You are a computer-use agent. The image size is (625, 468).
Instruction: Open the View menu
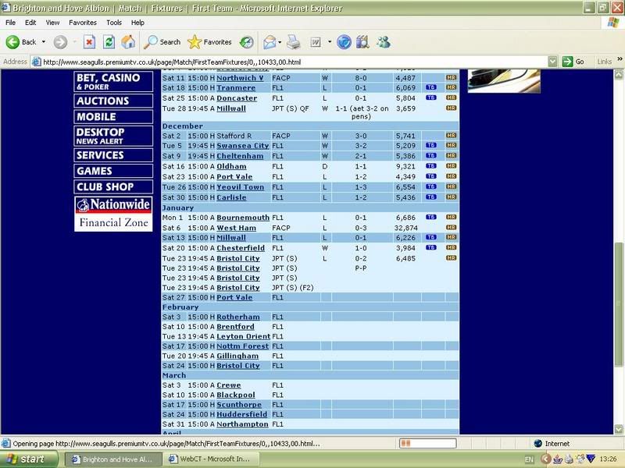(52, 23)
